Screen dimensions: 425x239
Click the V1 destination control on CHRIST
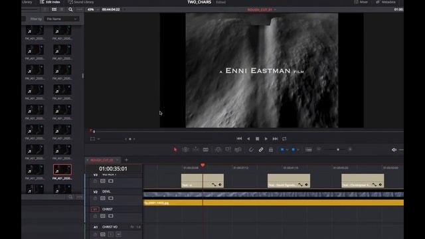[x=95, y=209]
